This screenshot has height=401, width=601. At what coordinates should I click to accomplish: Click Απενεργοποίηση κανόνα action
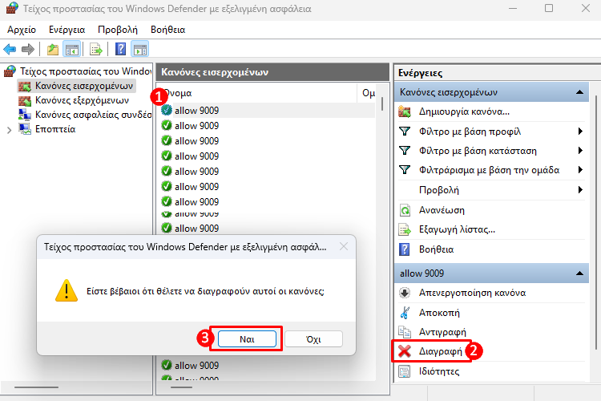click(472, 293)
